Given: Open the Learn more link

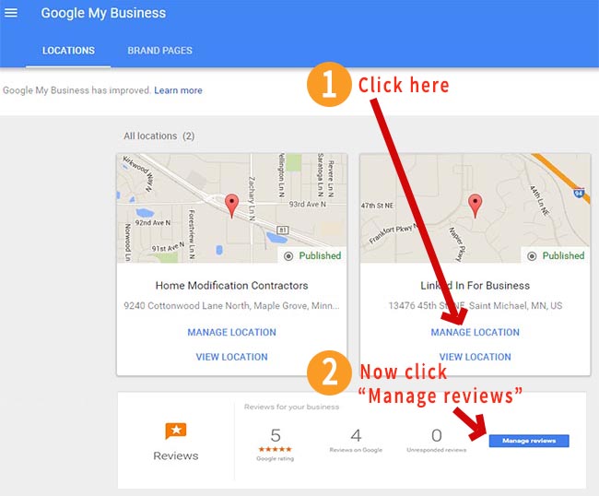Looking at the screenshot, I should [x=178, y=90].
